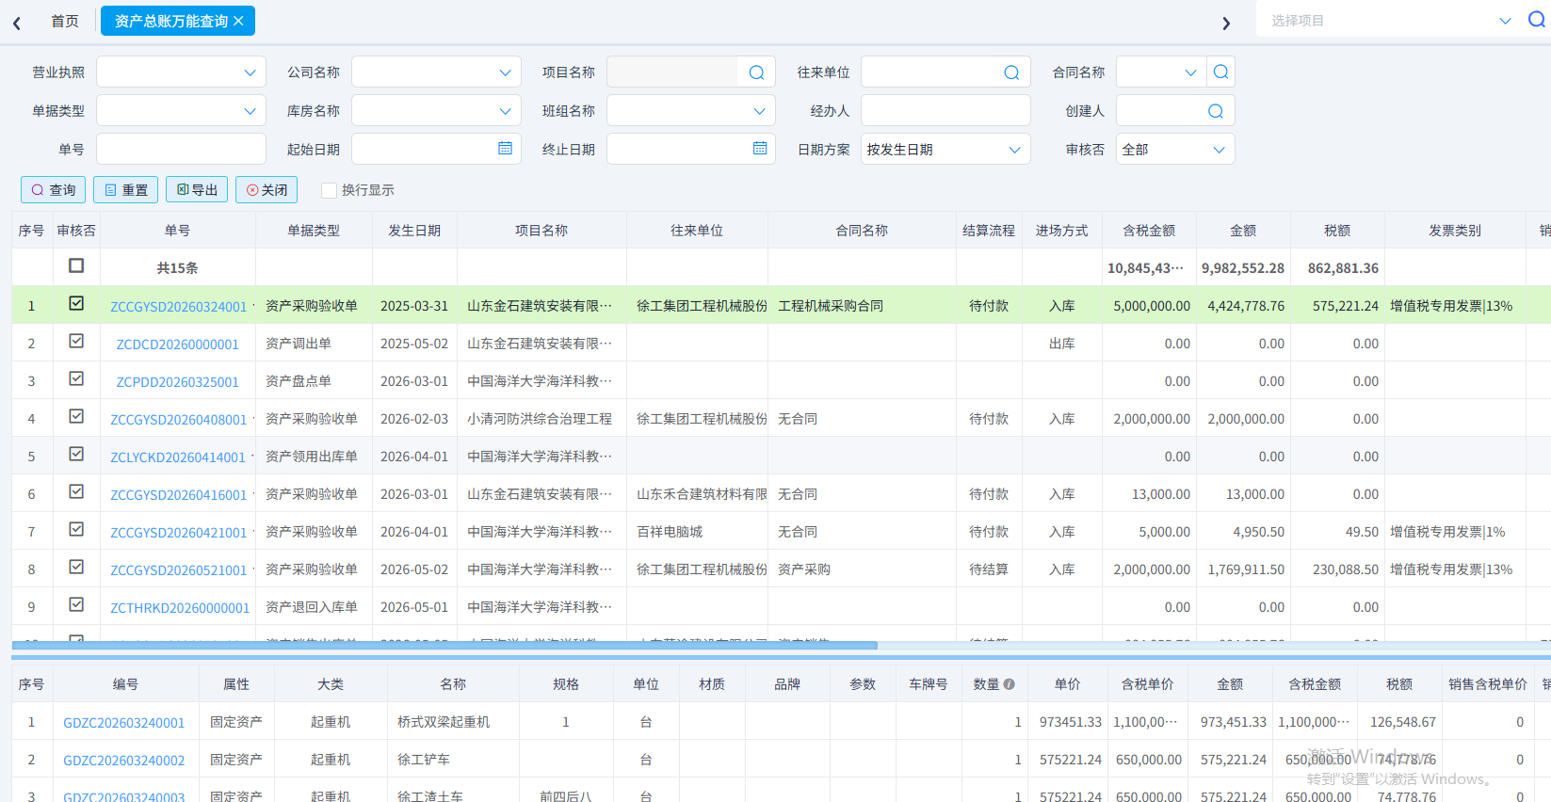This screenshot has height=802, width=1551.
Task: Toggle the select-all checkbox in 共15条 row
Action: pyautogui.click(x=76, y=265)
